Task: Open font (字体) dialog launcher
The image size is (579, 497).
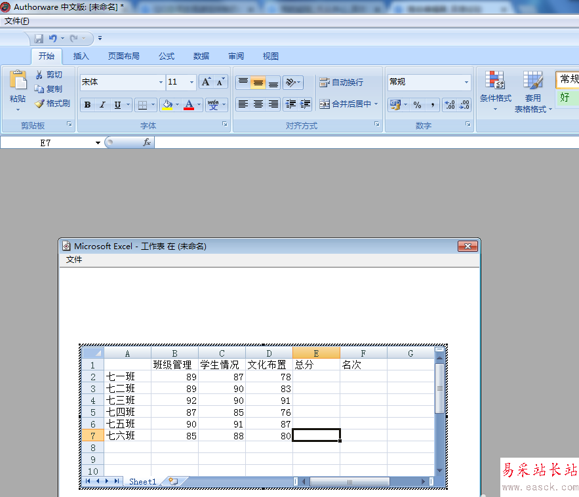Action: pos(224,124)
